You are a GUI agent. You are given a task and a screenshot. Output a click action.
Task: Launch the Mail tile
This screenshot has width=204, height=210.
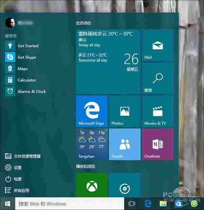157,45
